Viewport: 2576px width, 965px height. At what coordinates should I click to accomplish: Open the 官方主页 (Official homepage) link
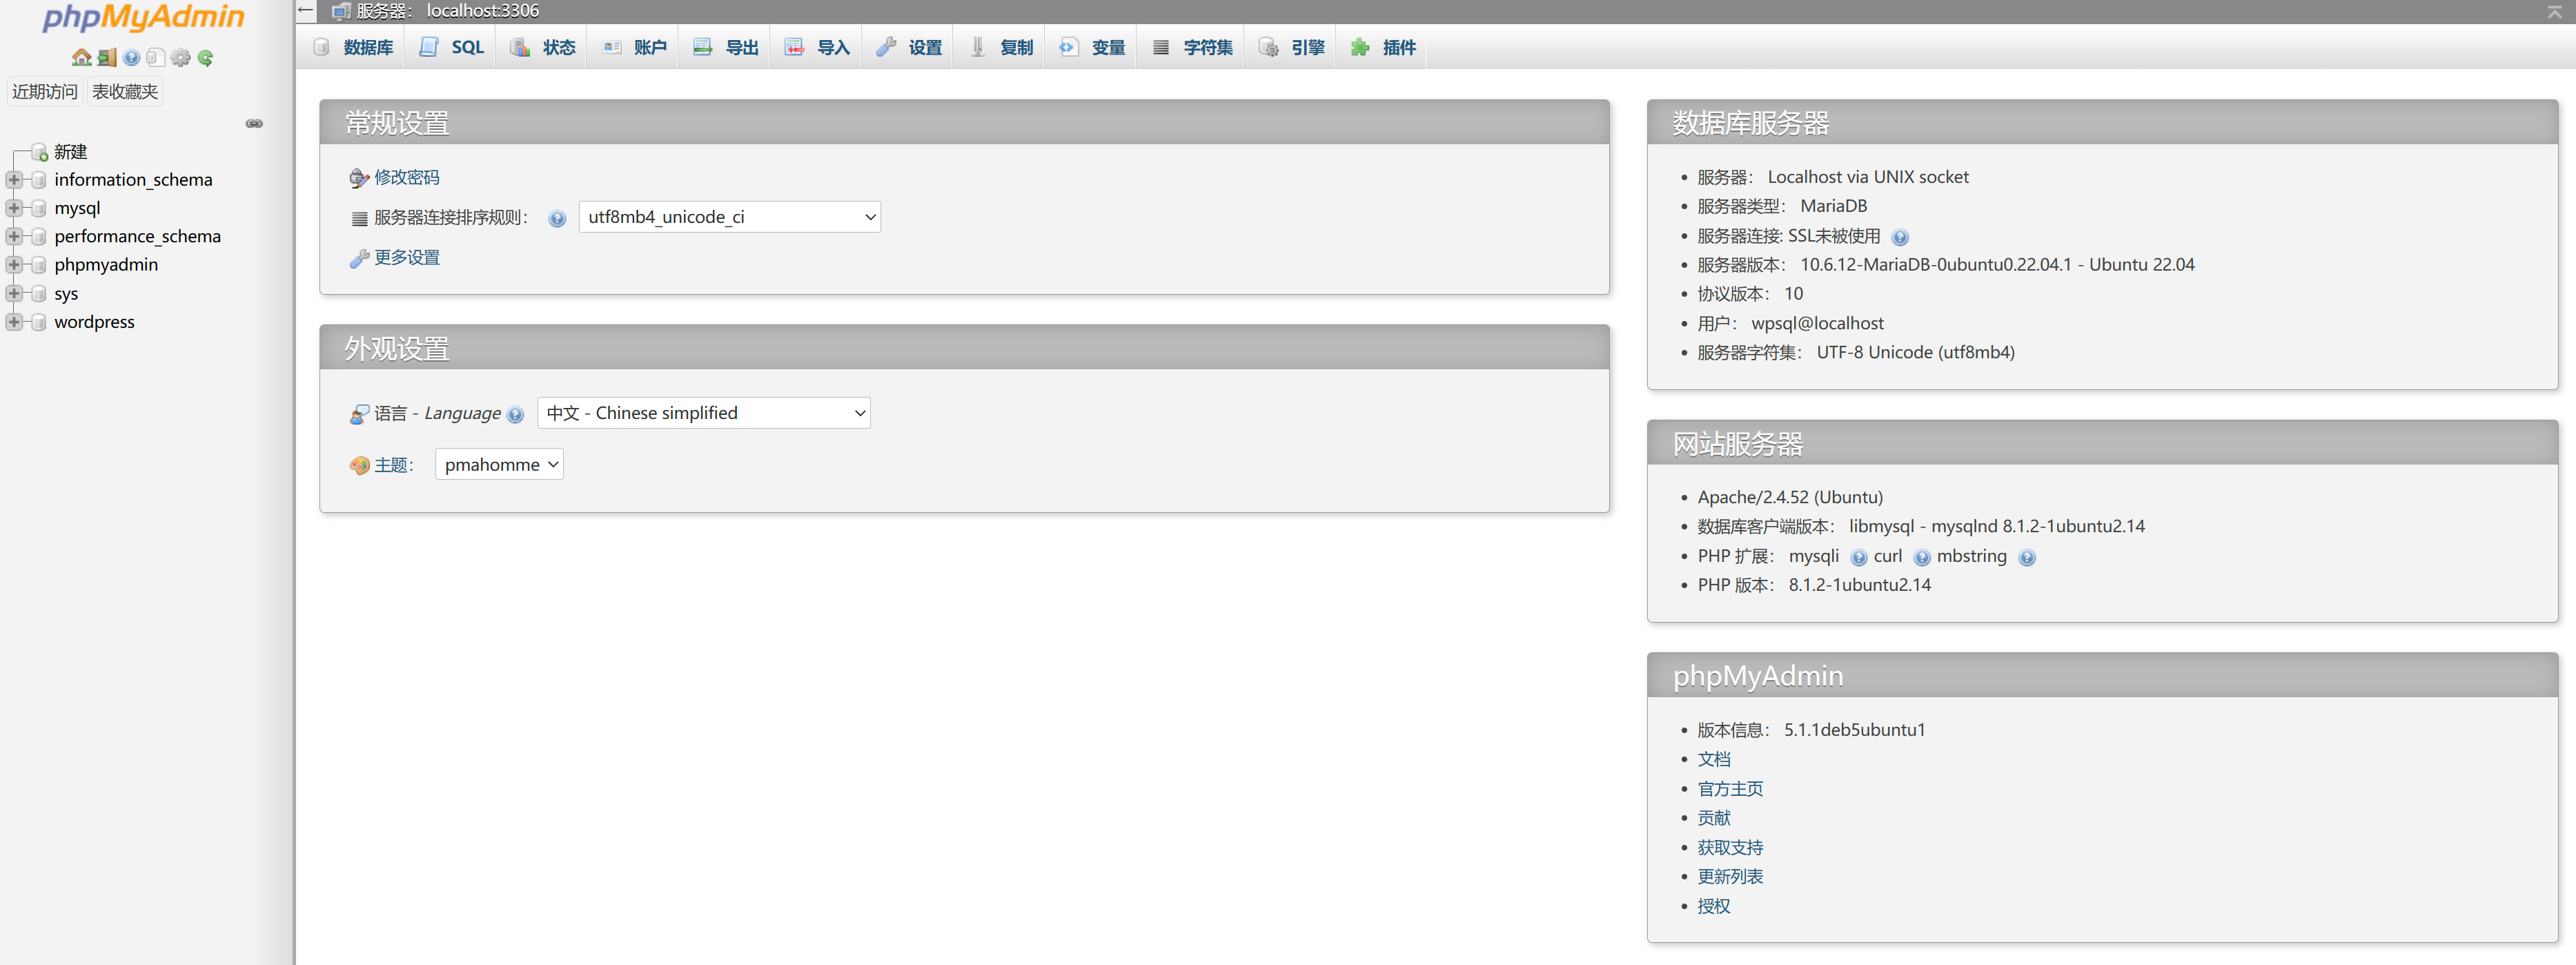tap(1729, 788)
